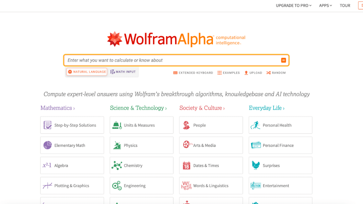Click the 'Units & Measures' label
The height and width of the screenshot is (204, 363).
tap(139, 125)
